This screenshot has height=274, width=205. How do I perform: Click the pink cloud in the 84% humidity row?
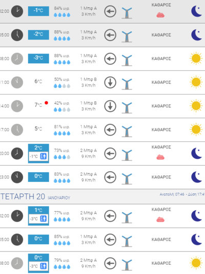coord(160,15)
